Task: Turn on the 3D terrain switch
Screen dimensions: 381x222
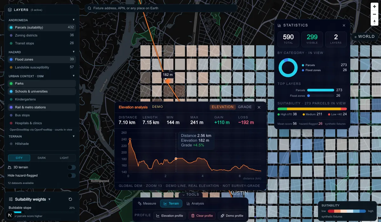Action: [72, 167]
